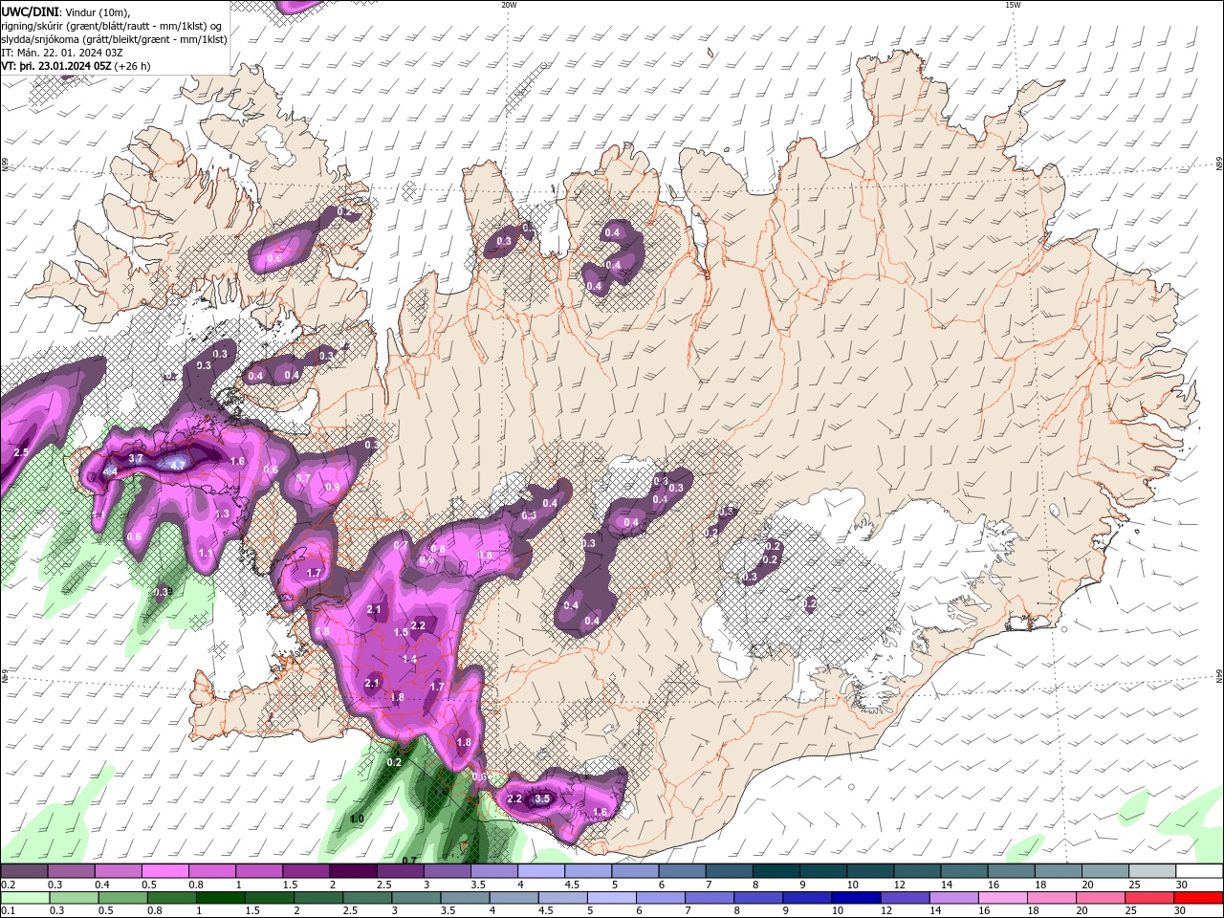Click the 1.0 value in the green rain area
This screenshot has width=1224, height=918.
coord(357,820)
